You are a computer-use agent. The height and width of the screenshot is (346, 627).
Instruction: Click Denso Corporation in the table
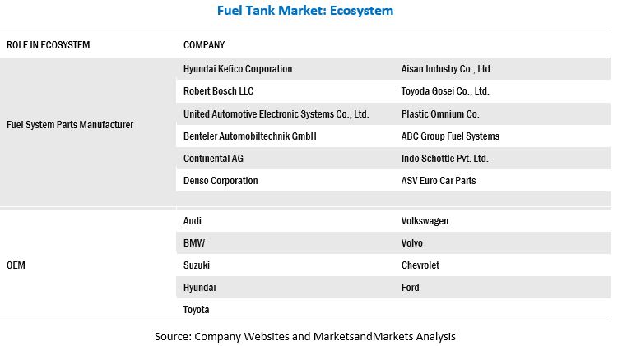221,181
